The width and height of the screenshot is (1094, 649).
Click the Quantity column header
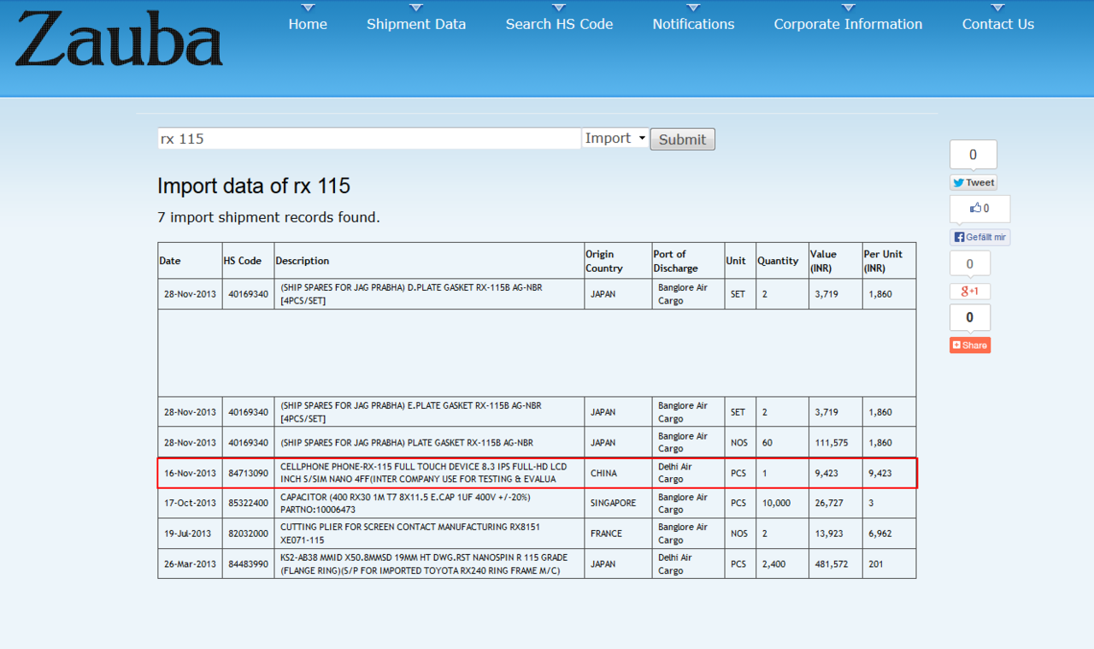(x=782, y=261)
